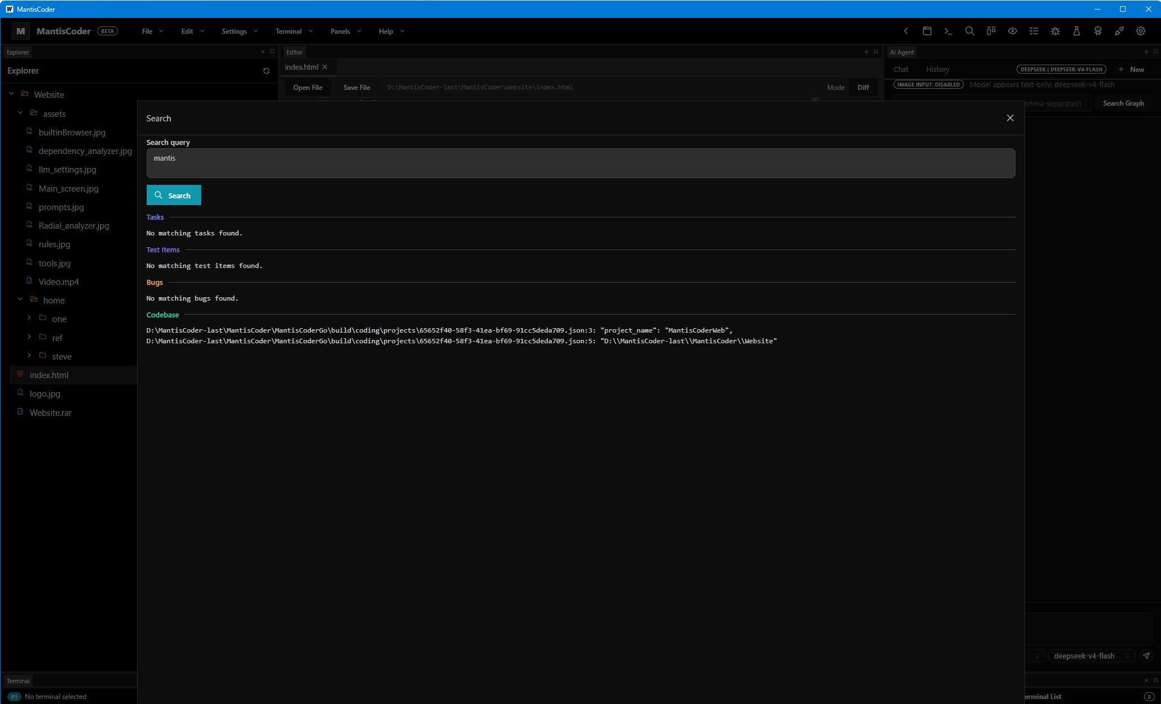The image size is (1161, 704).
Task: Start a New AI chat
Action: (1131, 70)
